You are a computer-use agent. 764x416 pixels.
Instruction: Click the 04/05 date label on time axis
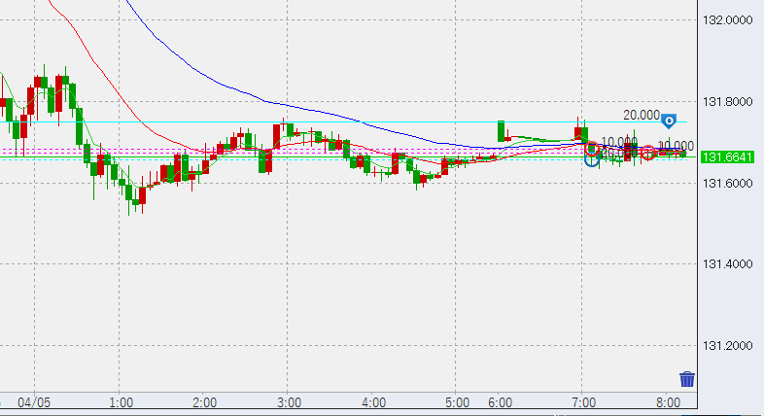point(34,401)
